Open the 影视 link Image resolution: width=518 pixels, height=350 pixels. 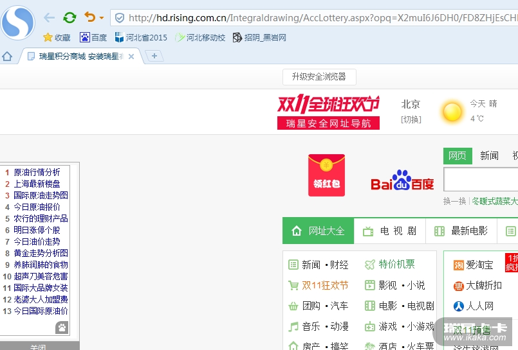[x=387, y=285]
